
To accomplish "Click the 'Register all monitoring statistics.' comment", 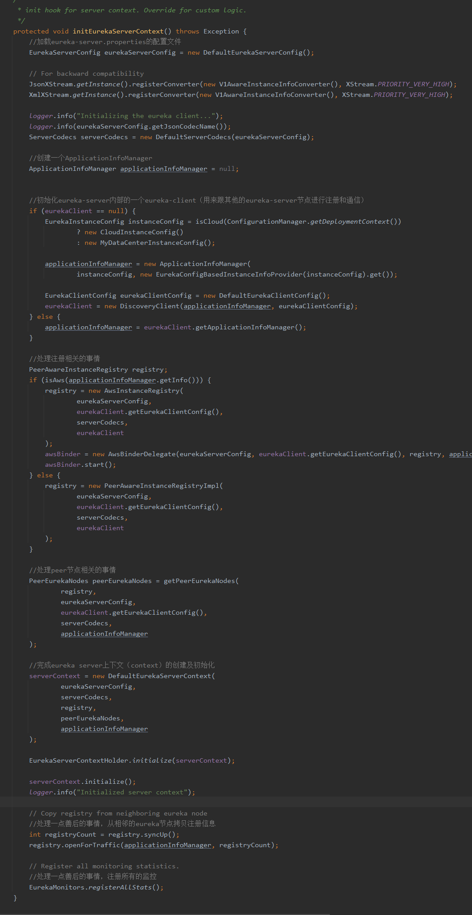I will click(104, 866).
